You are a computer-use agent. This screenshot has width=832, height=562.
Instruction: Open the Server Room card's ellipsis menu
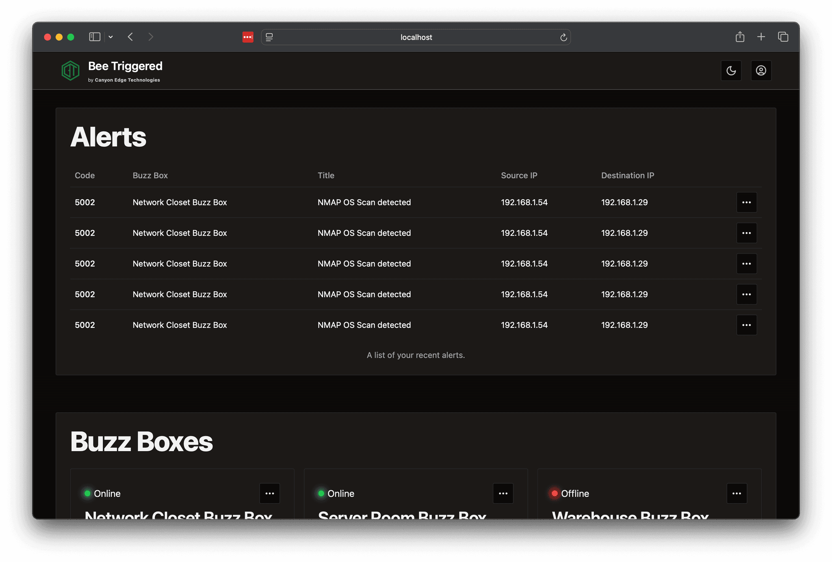pyautogui.click(x=503, y=493)
